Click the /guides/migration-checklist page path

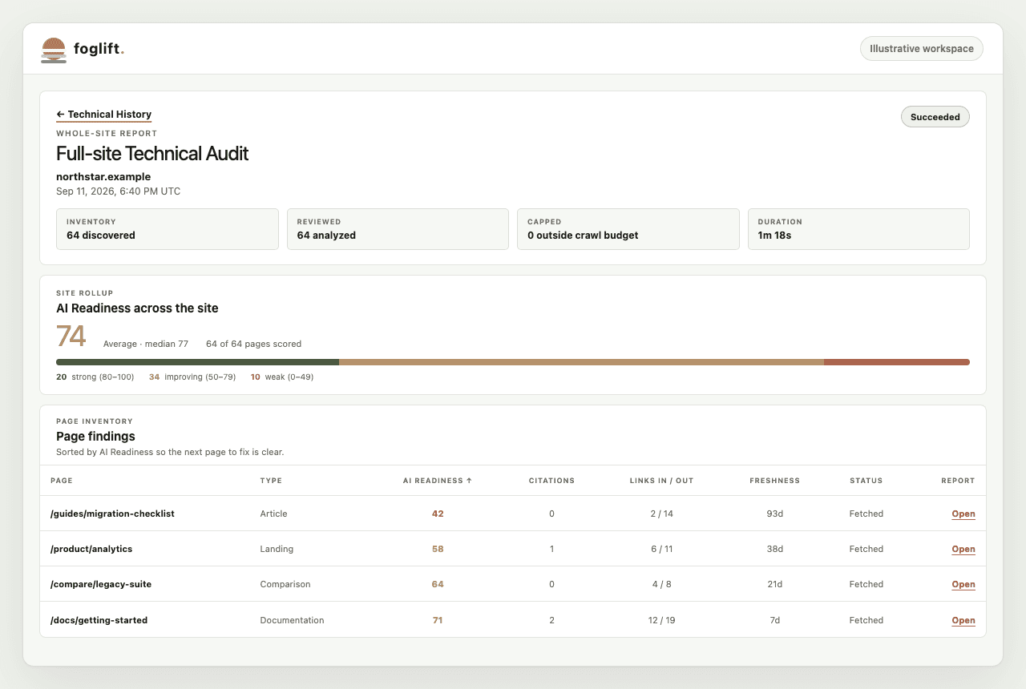click(112, 514)
